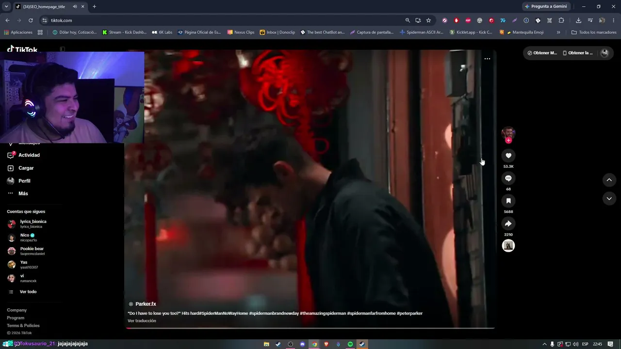Open the 7TV extension icon
This screenshot has height=349, width=621.
(x=503, y=20)
